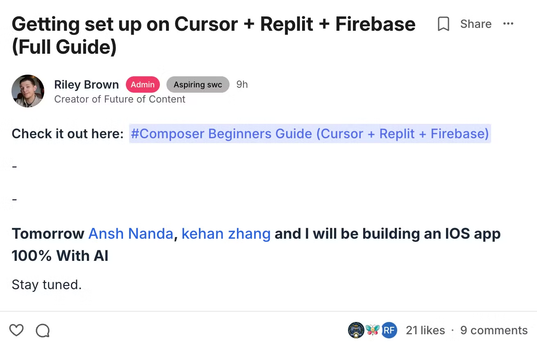
Task: Click the red Admin badge
Action: 143,84
